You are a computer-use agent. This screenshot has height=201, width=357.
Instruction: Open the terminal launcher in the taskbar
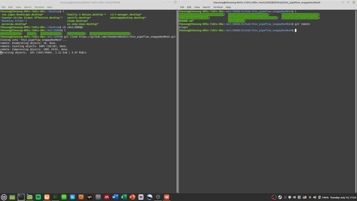pos(21,197)
